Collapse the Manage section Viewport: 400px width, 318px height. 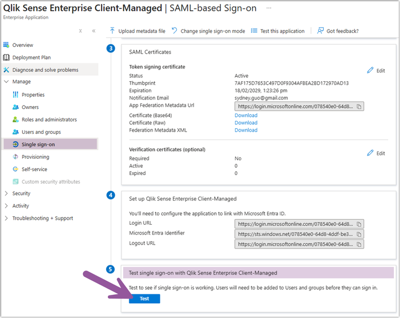pos(6,82)
